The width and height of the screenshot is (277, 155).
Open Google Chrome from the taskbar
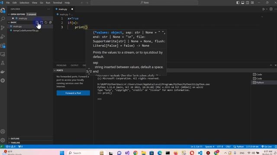[x=135, y=153]
